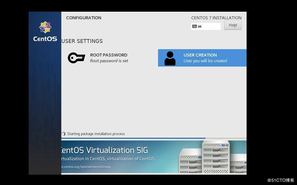
Task: Click the USER SETTINGS heading
Action: click(x=82, y=41)
